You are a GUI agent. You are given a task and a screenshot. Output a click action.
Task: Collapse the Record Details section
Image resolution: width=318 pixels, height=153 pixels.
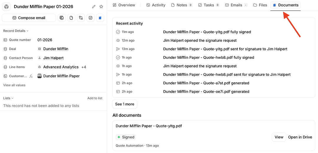(x=16, y=31)
